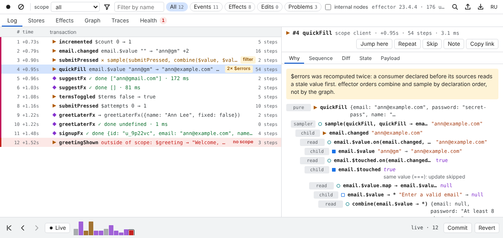Viewport: 503px width, 238px height.
Task: Click the diamond icon of suggestFx 172 ms row
Action: pyautogui.click(x=54, y=78)
